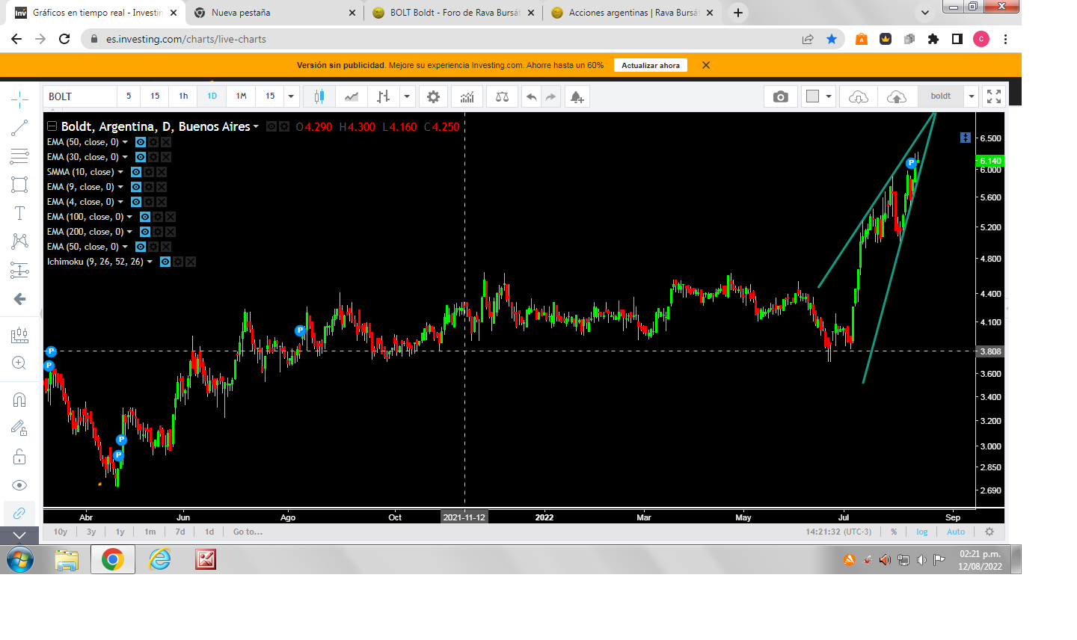Viewport: 1077px width, 640px height.
Task: Set chart range to 1y
Action: click(120, 532)
